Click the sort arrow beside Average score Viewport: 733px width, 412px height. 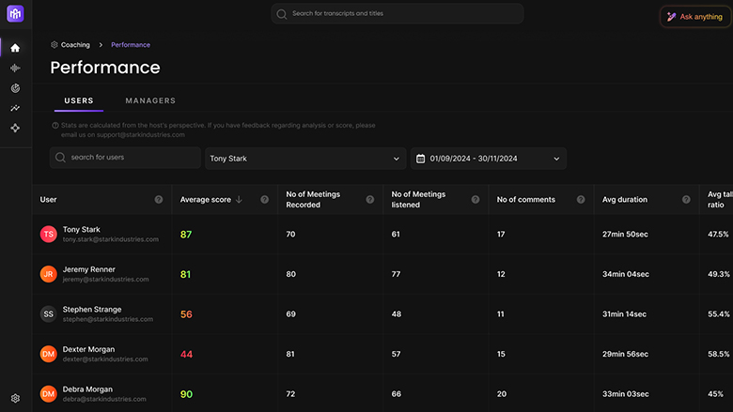239,200
